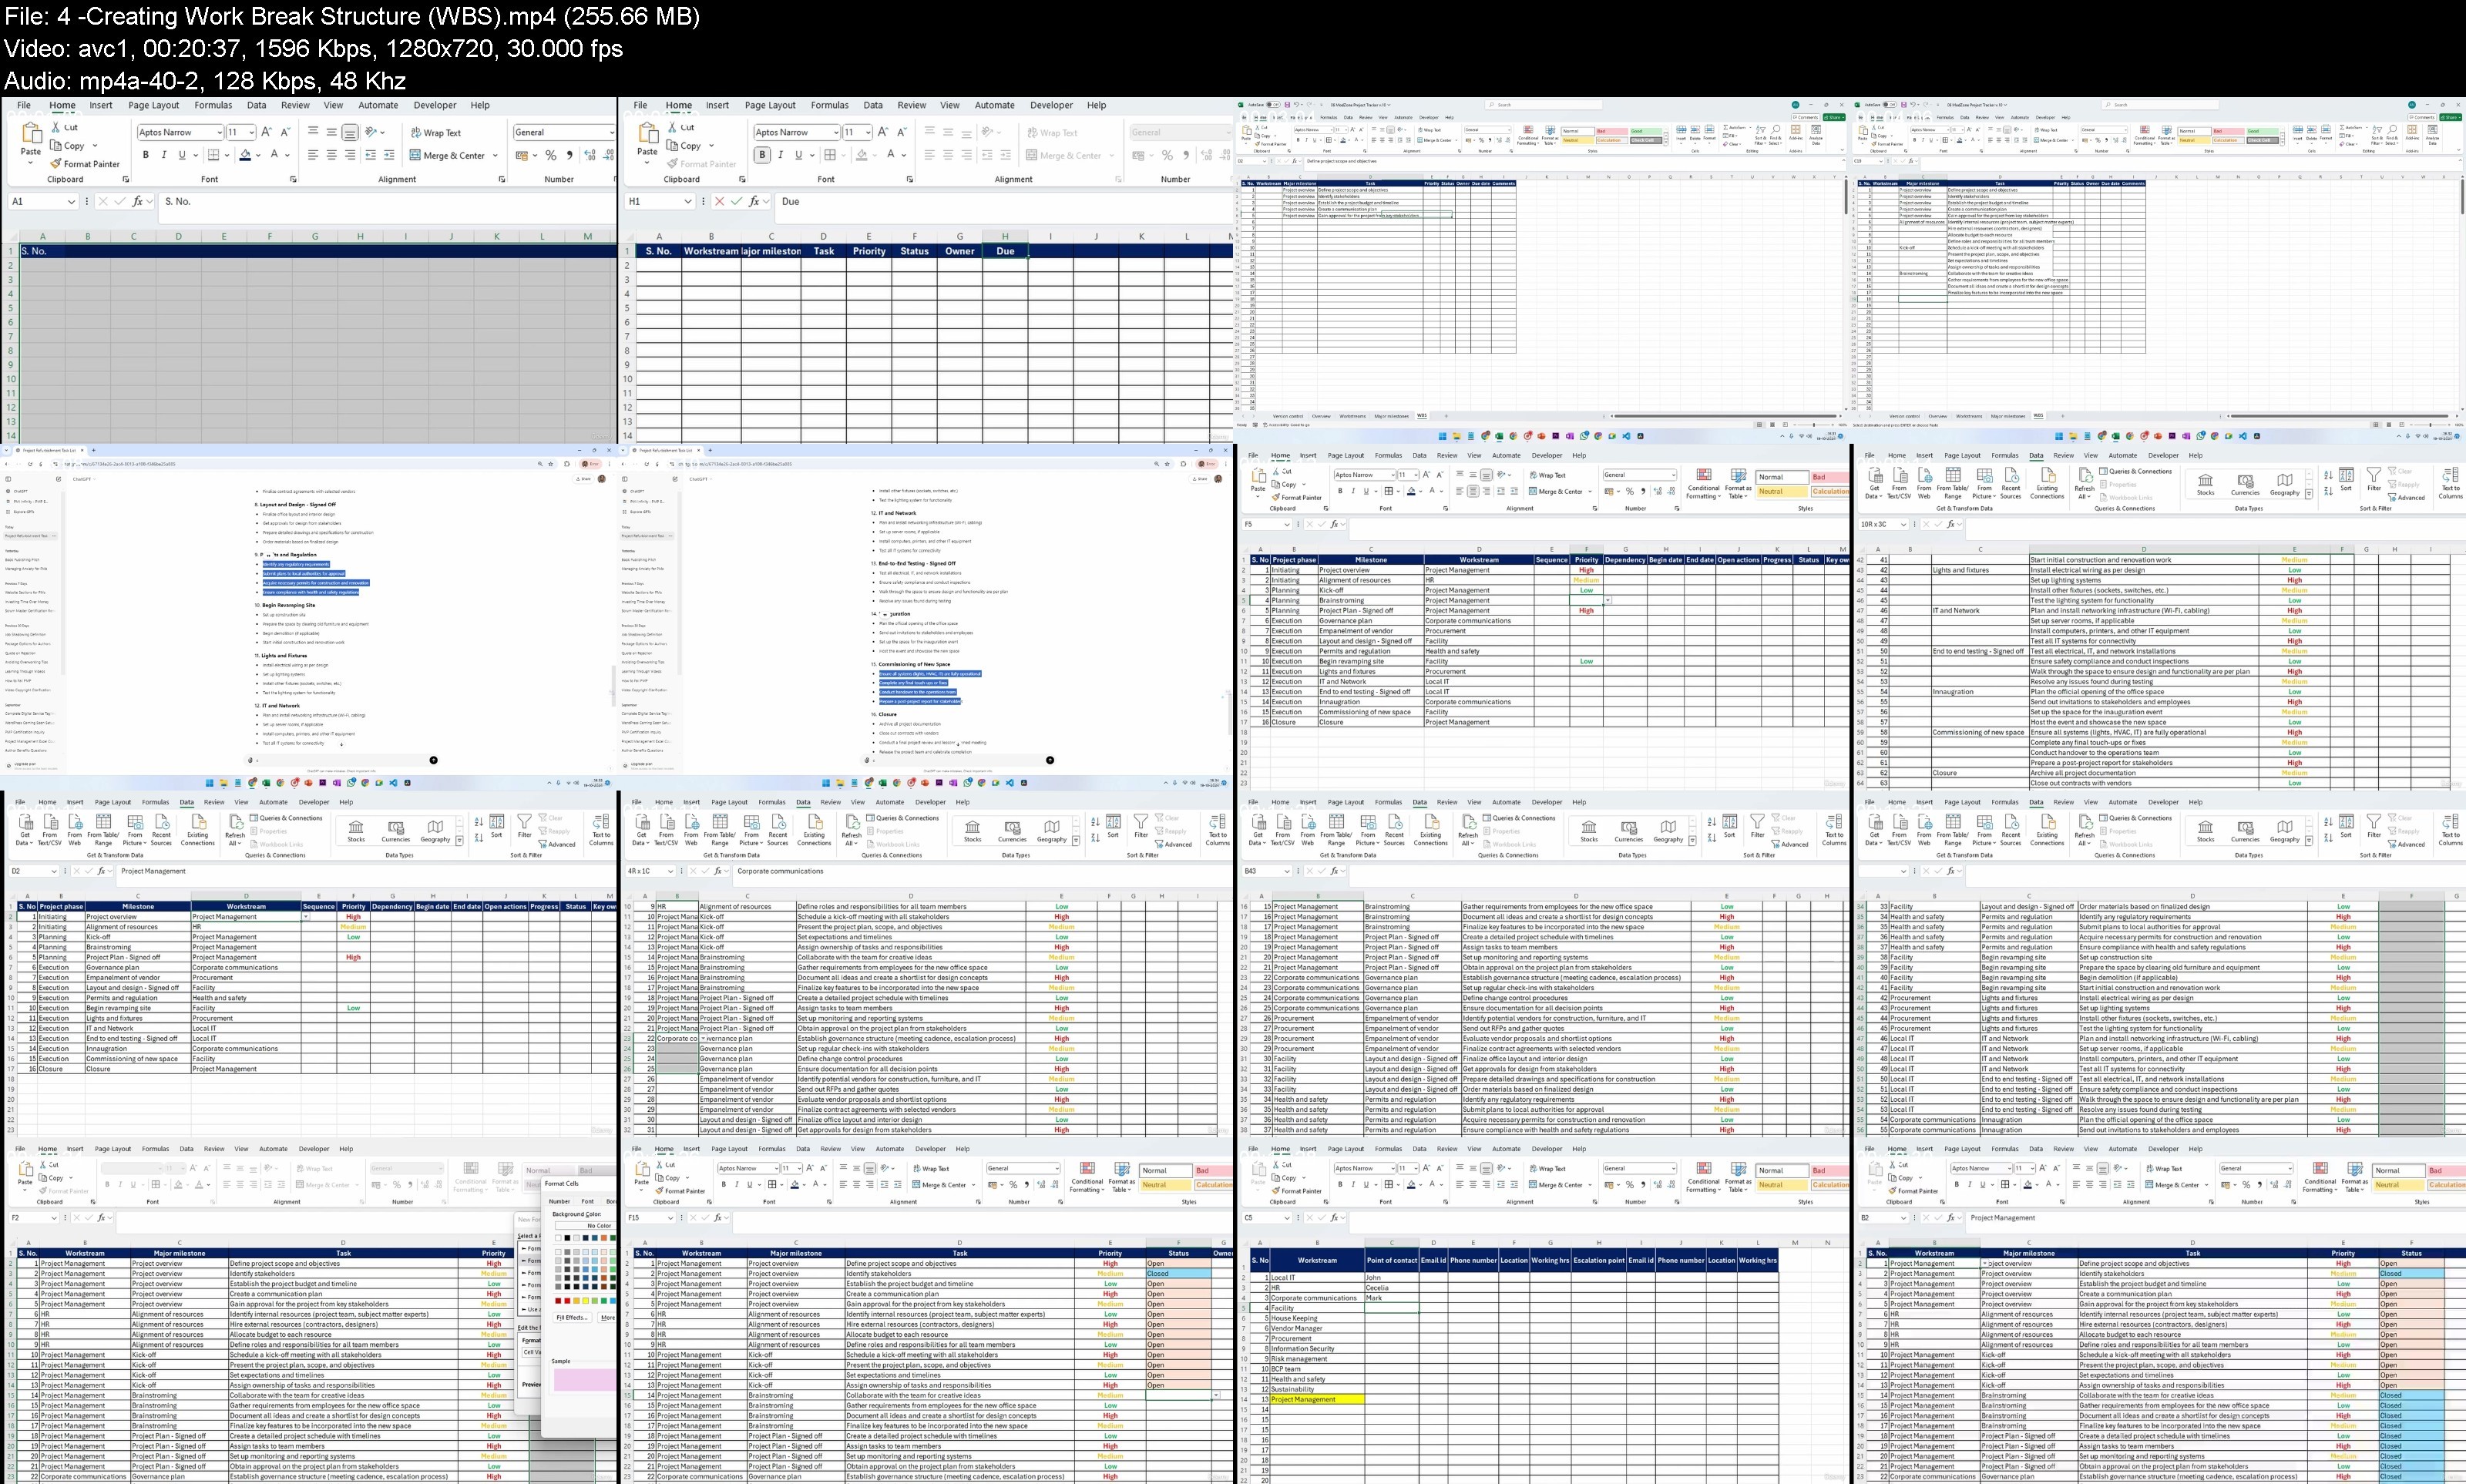This screenshot has height=1484, width=2466.
Task: Click Sort in the D2 name-box thumbnail
Action: click(497, 826)
